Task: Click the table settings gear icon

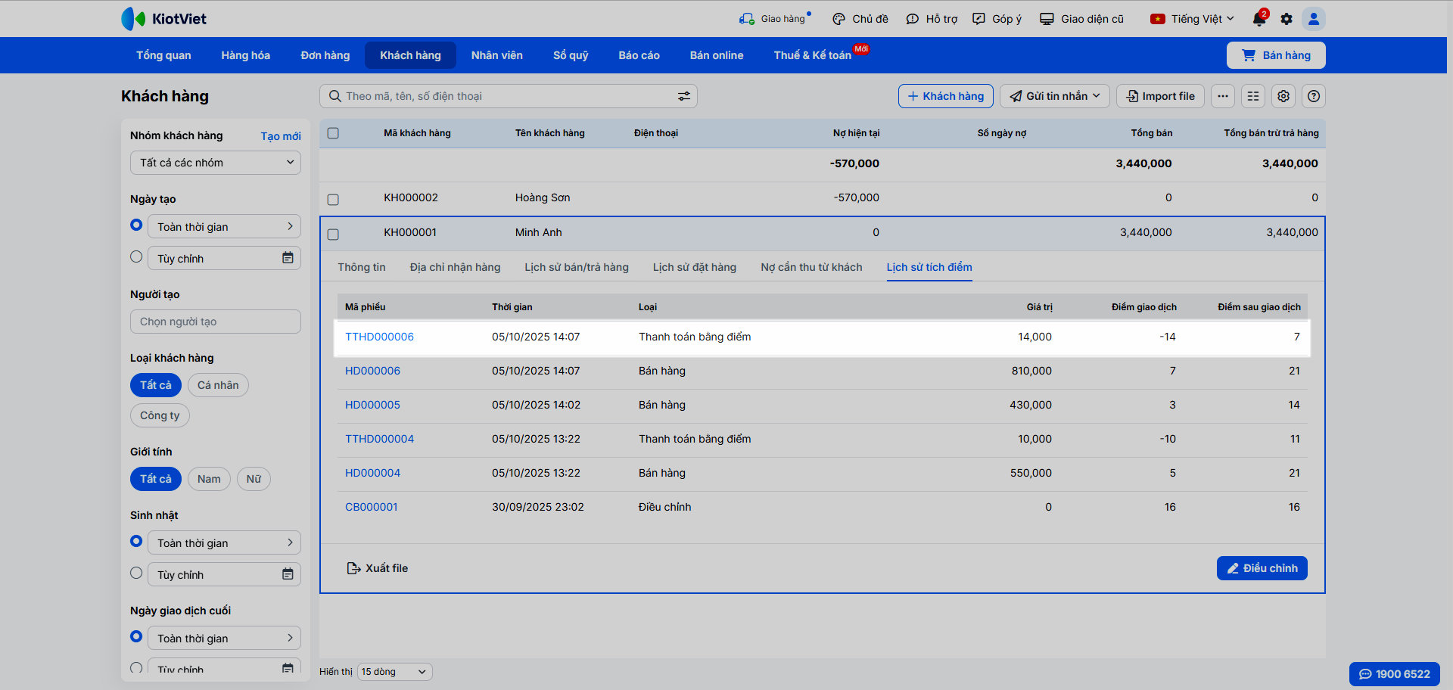Action: 1283,96
